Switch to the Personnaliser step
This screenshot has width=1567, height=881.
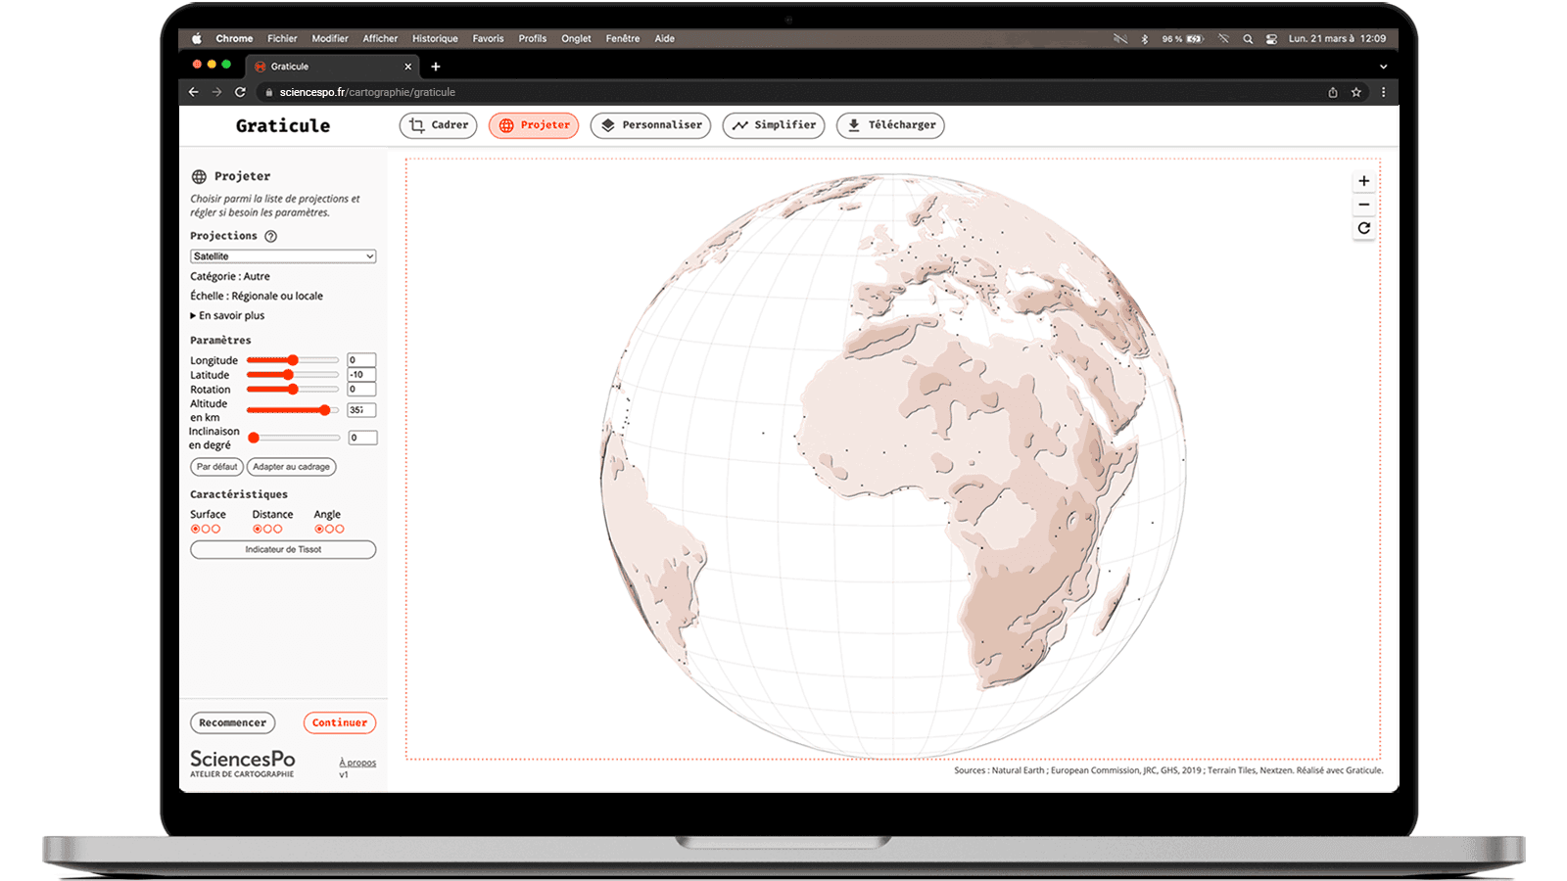click(x=650, y=125)
